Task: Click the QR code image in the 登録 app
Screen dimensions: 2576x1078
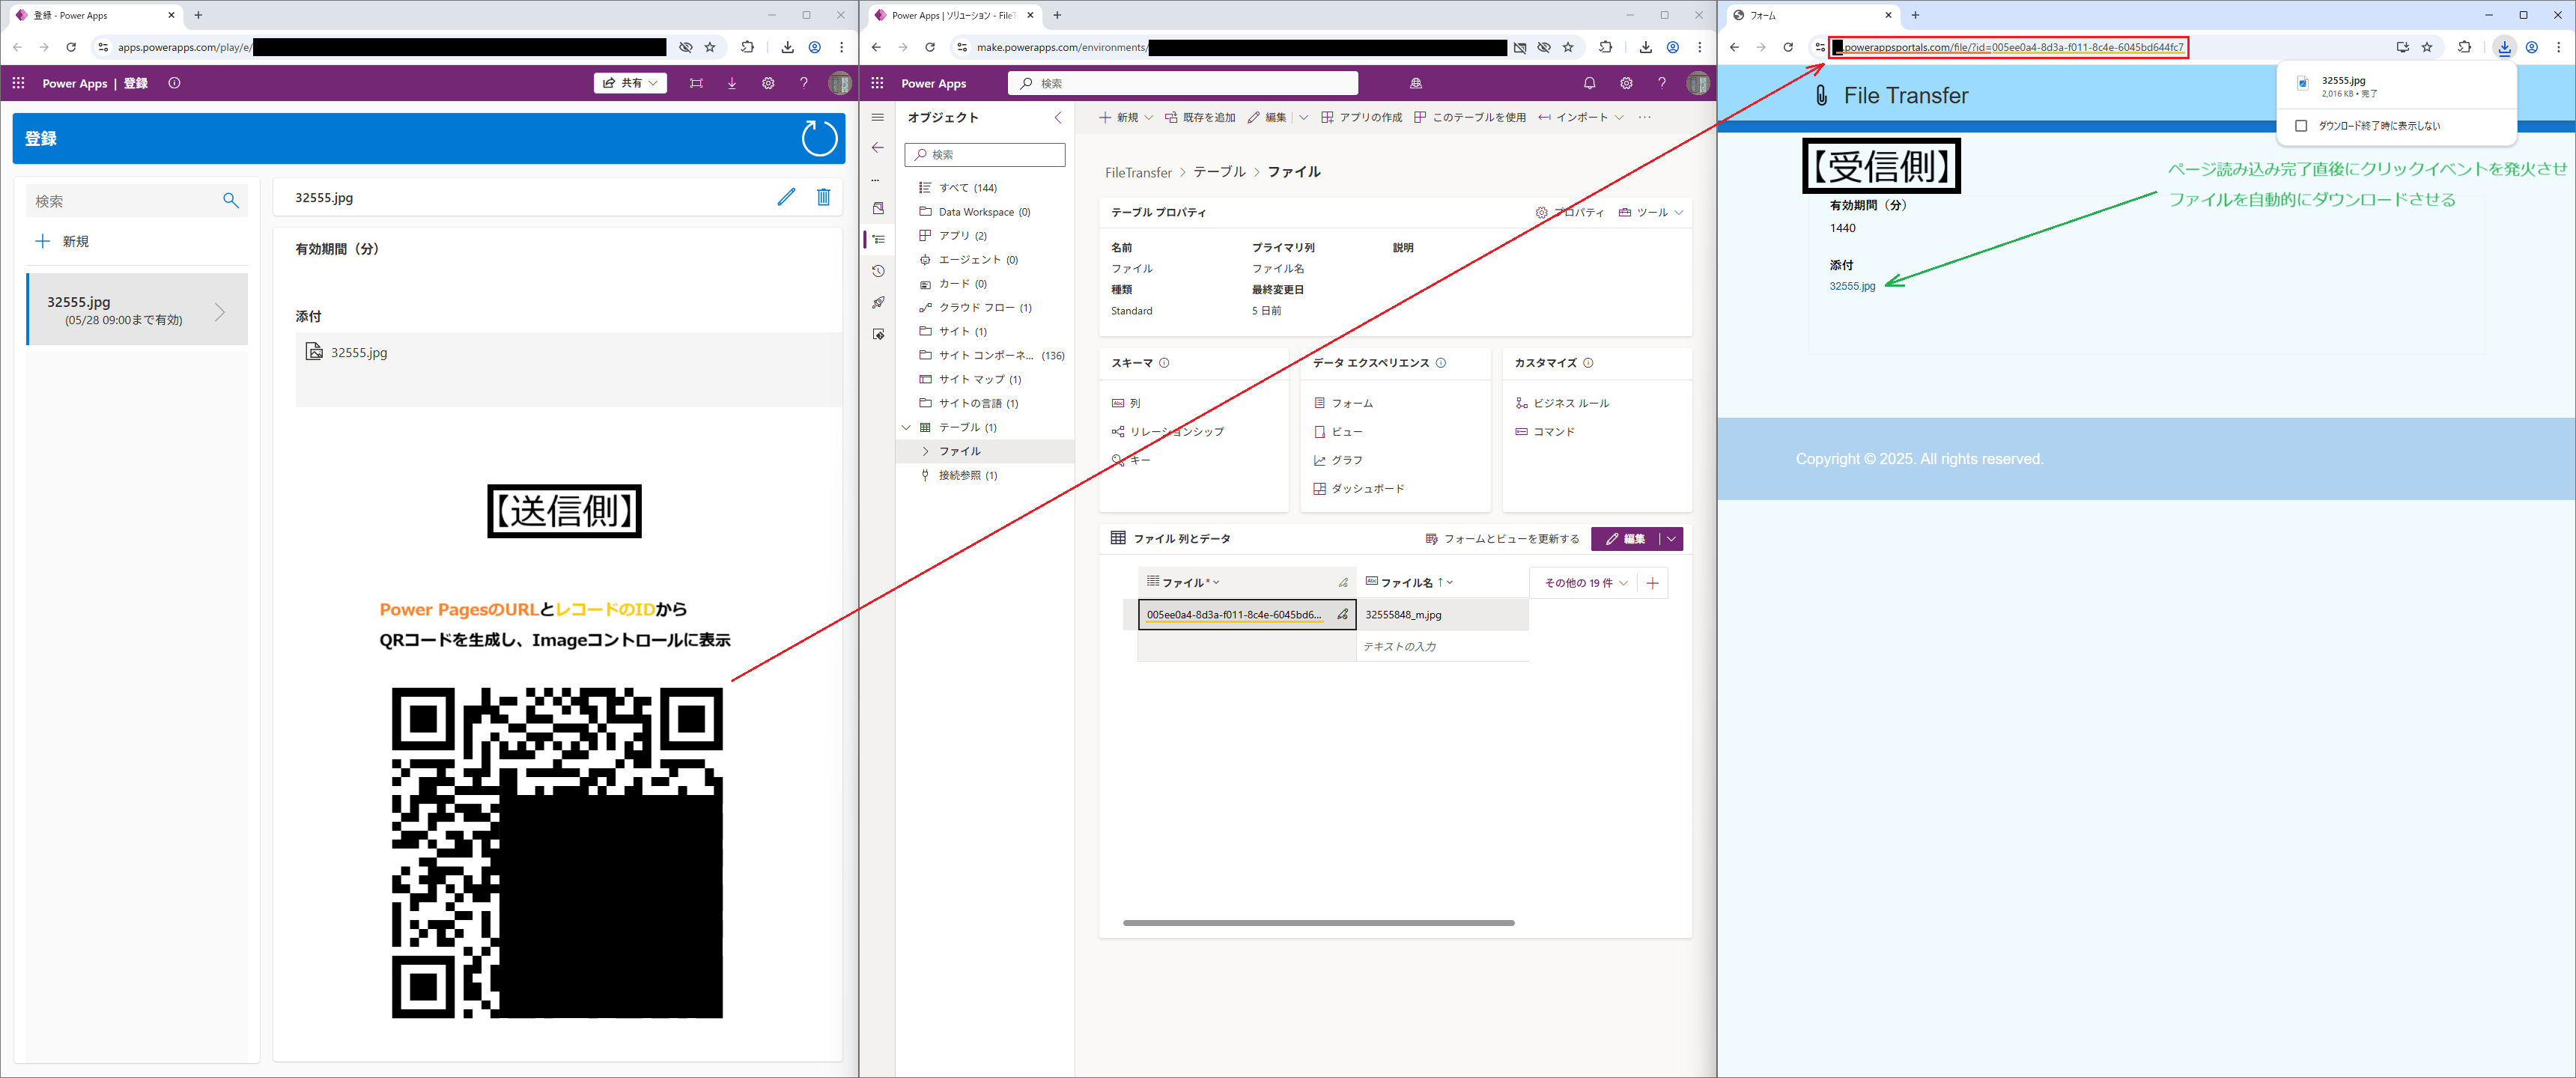Action: [557, 852]
